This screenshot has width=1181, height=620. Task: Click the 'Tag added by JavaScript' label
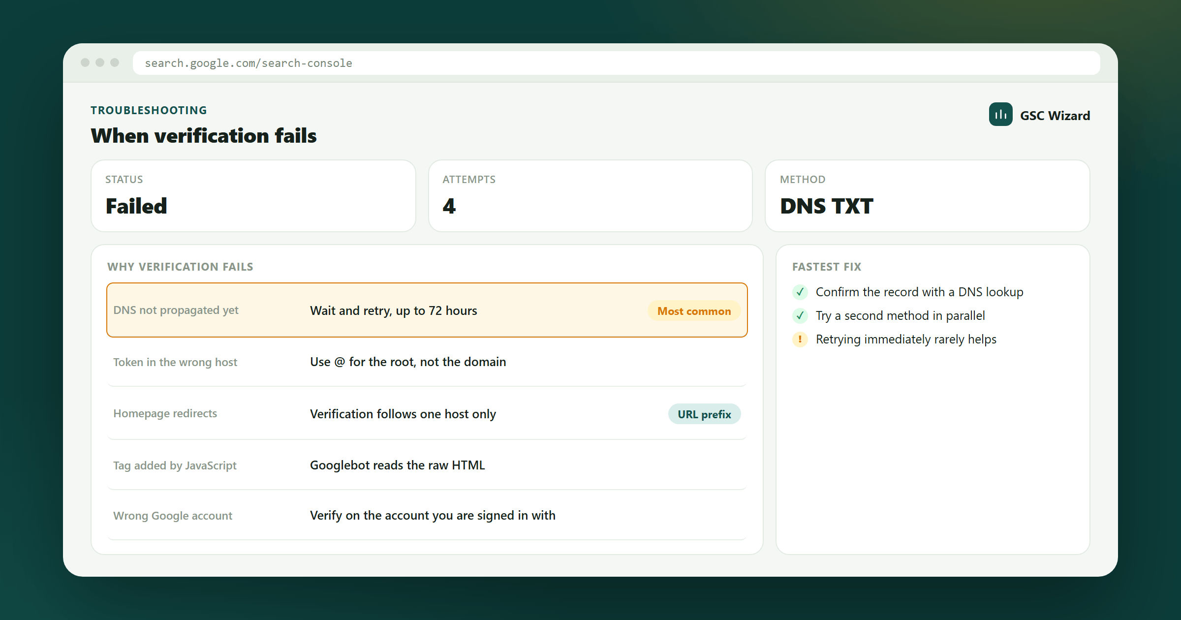tap(175, 466)
